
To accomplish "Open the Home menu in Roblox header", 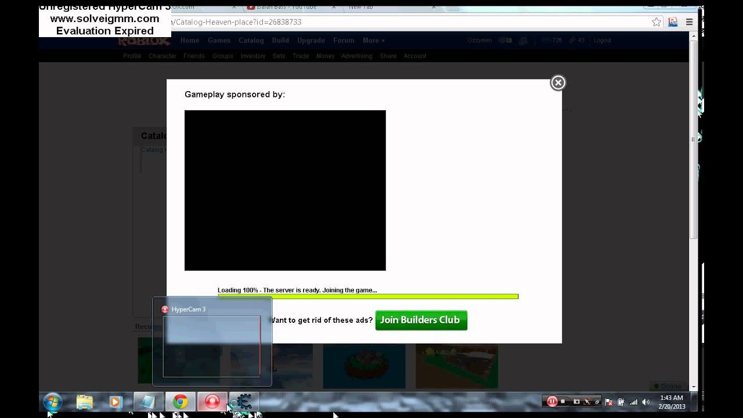I will click(190, 41).
